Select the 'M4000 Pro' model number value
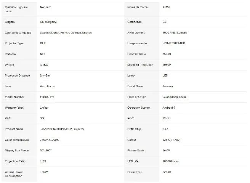Image resolution: width=250 pixels, height=183 pixels. [x=47, y=97]
